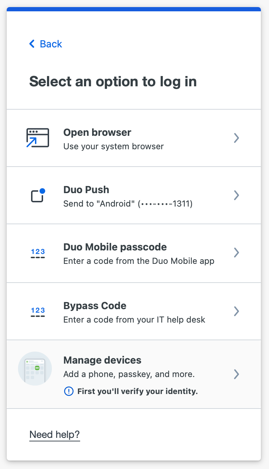Click the Open browser window icon
The height and width of the screenshot is (469, 269).
click(38, 138)
